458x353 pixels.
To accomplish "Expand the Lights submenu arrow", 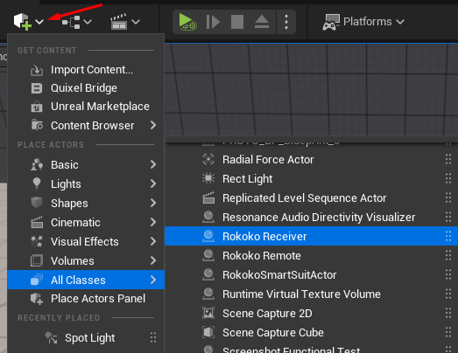I will click(x=153, y=183).
